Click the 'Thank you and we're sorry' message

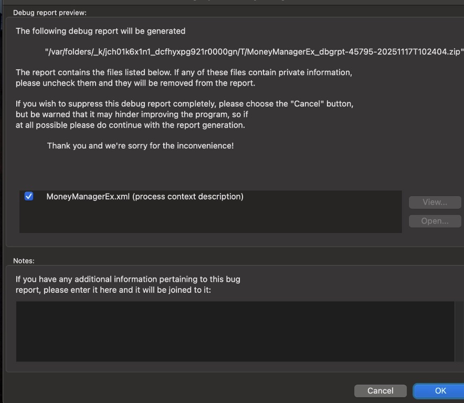[x=140, y=146]
